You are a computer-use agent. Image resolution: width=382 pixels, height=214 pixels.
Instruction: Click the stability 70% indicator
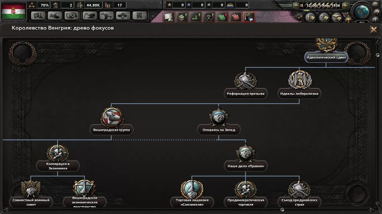(39, 5)
